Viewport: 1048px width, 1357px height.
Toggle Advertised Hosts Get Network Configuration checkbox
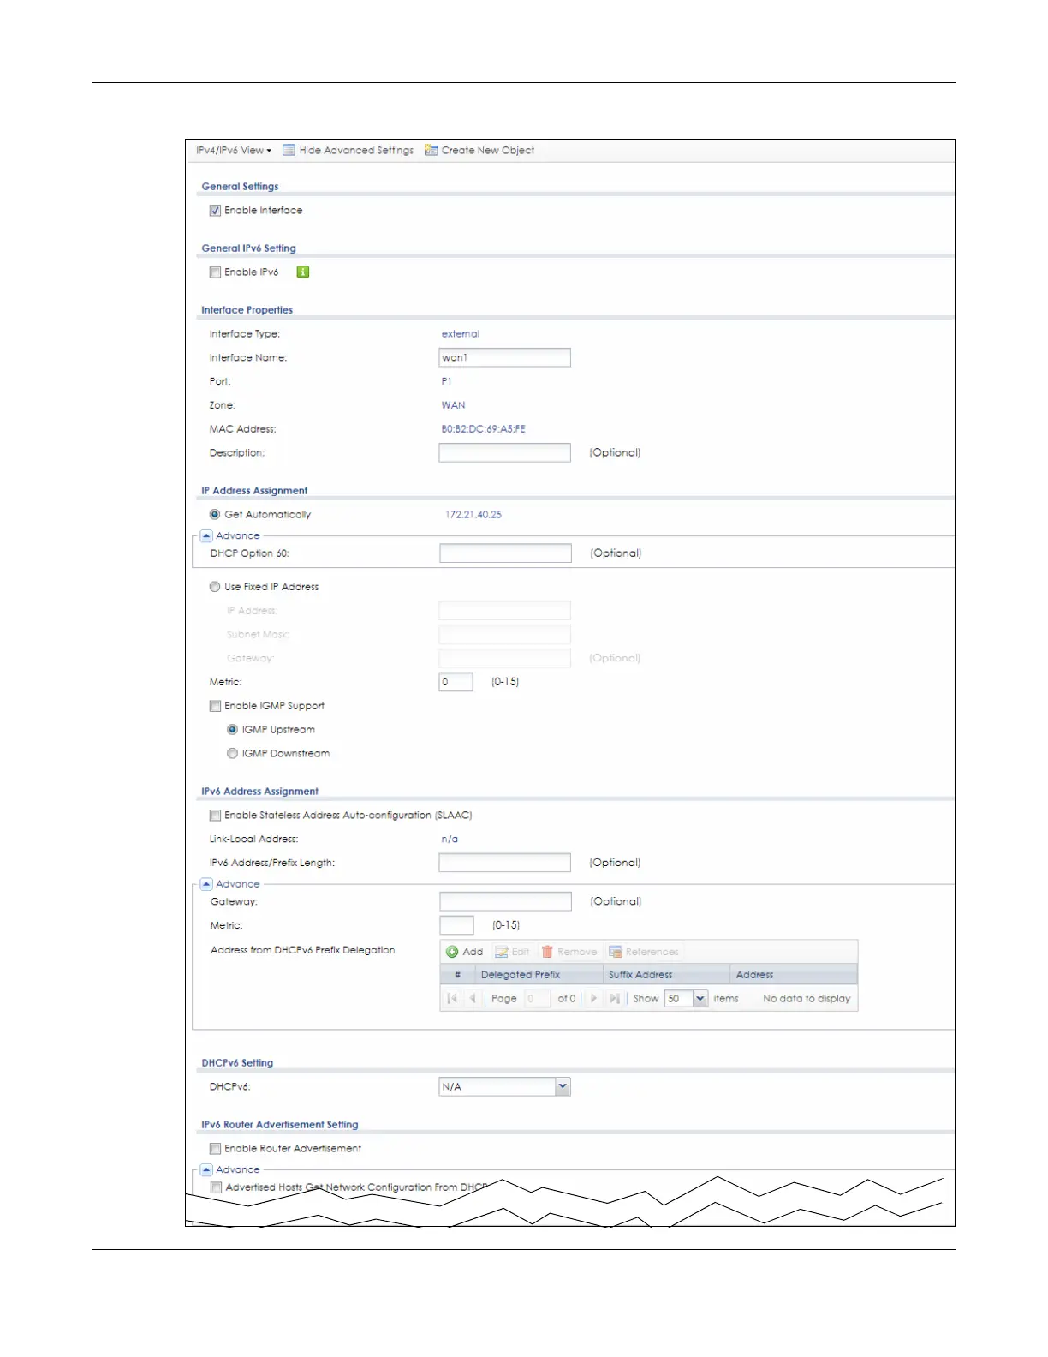coord(217,1187)
